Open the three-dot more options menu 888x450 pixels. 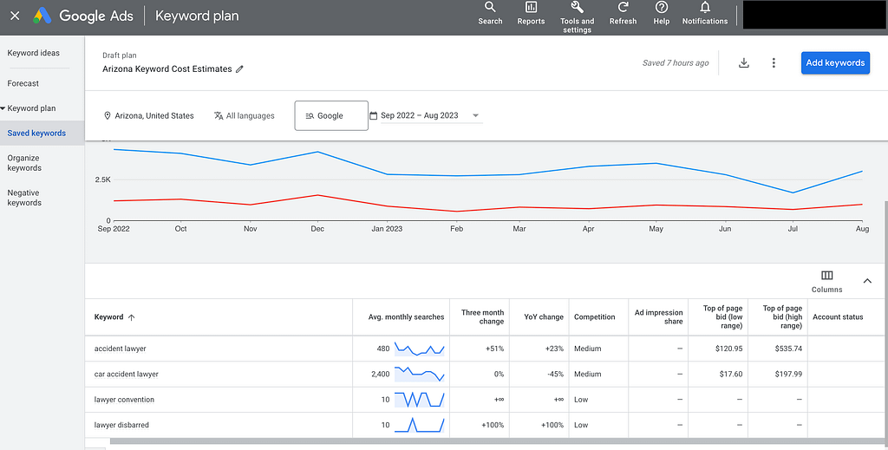tap(774, 62)
